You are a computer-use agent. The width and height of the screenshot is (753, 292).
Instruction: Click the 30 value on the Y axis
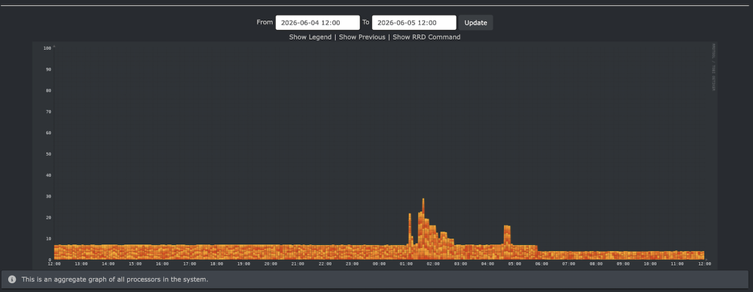pos(48,196)
